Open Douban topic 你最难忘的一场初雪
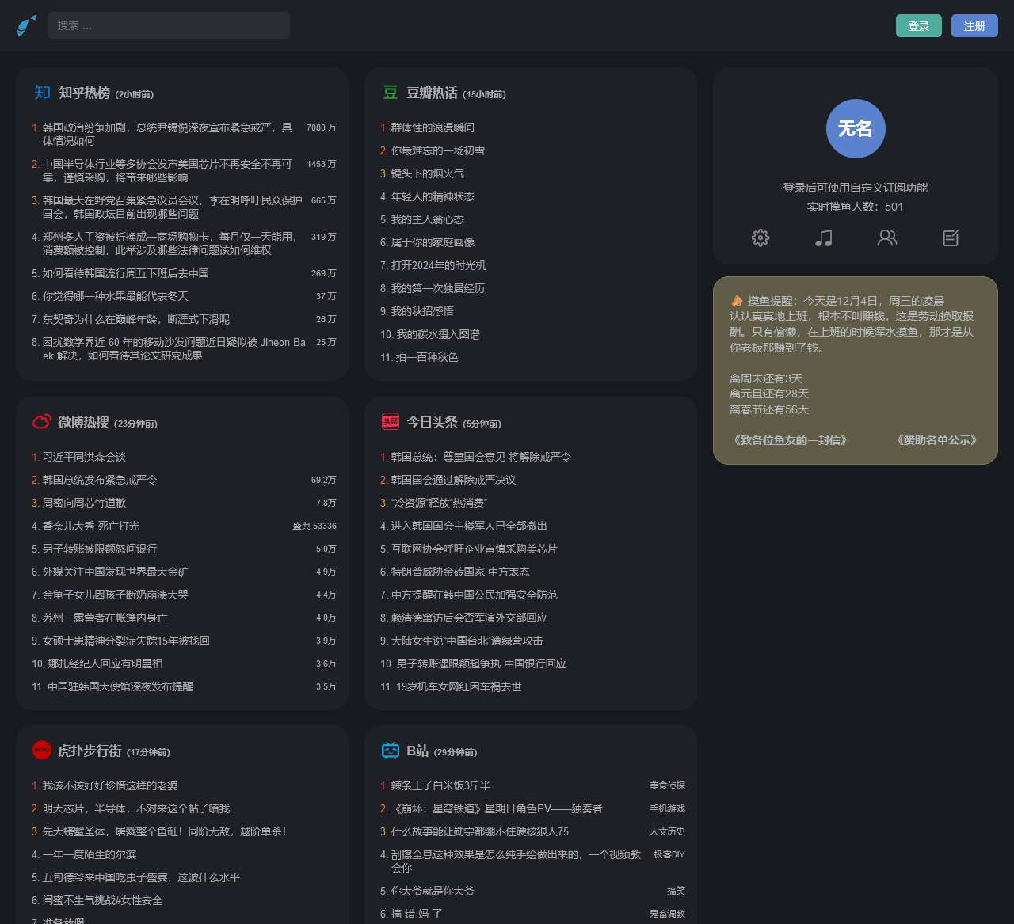Viewport: 1014px width, 924px height. [x=437, y=150]
